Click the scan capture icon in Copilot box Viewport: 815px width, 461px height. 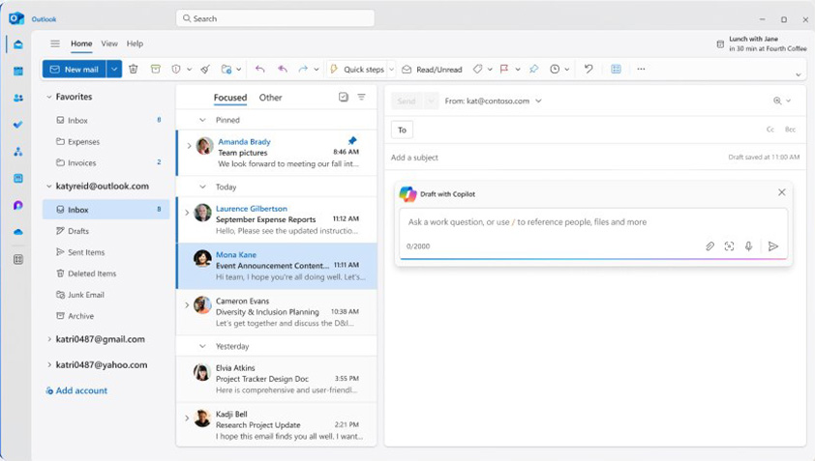coord(729,246)
